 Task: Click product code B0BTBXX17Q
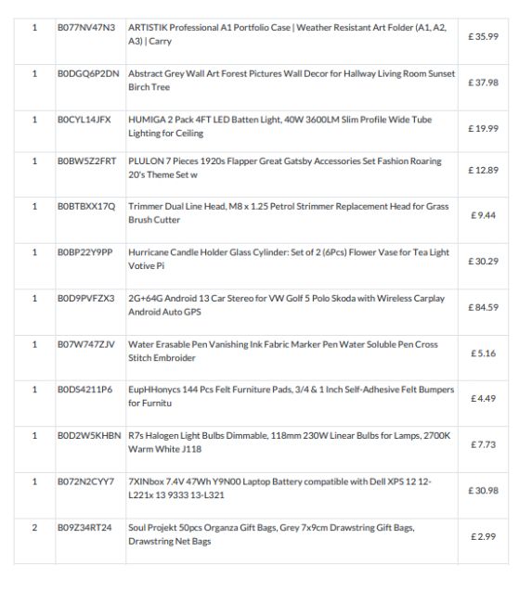click(x=86, y=207)
